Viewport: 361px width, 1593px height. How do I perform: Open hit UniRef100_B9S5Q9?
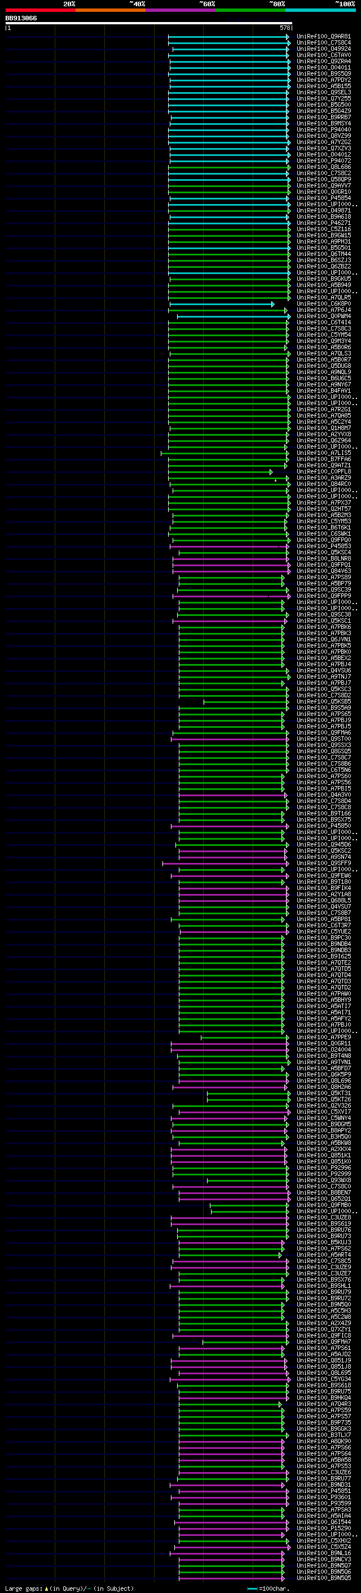click(324, 73)
